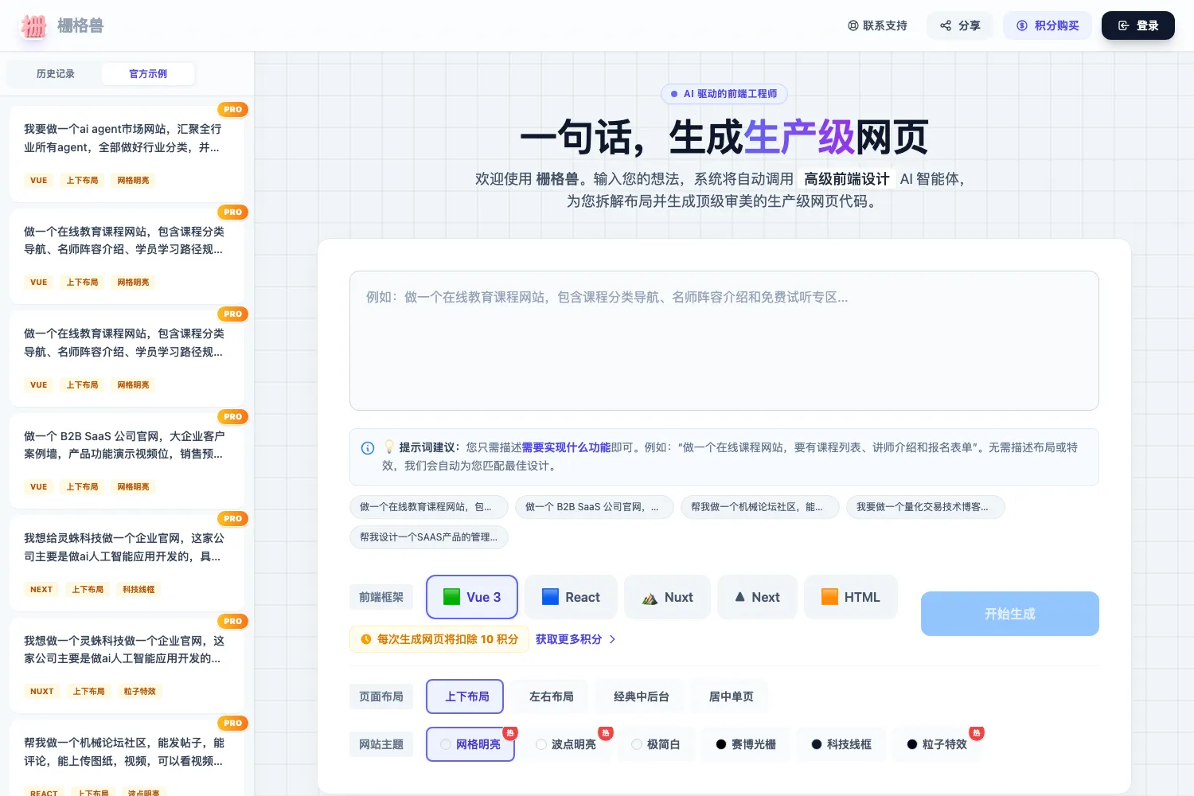Select Next as frontend framework
1194x796 pixels.
tap(757, 597)
